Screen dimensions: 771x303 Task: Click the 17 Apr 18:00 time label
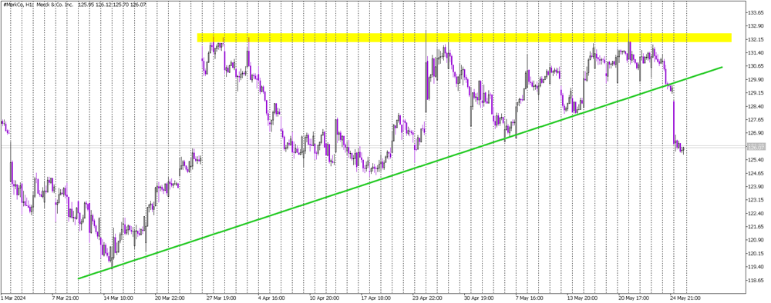pos(375,298)
